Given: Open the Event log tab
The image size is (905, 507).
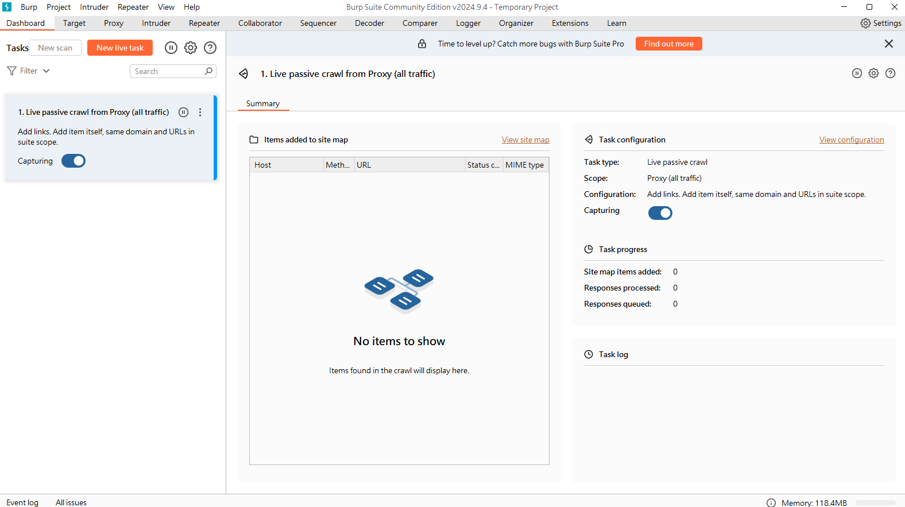Looking at the screenshot, I should [22, 502].
